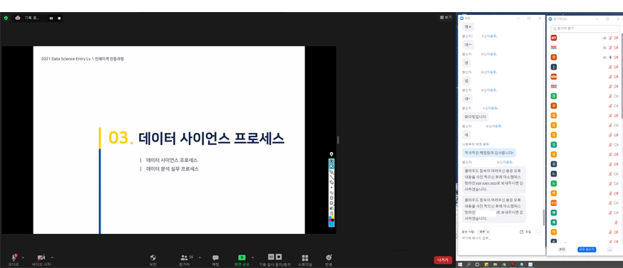The width and height of the screenshot is (623, 268).
Task: Click the blue Mute All button
Action: [587, 250]
